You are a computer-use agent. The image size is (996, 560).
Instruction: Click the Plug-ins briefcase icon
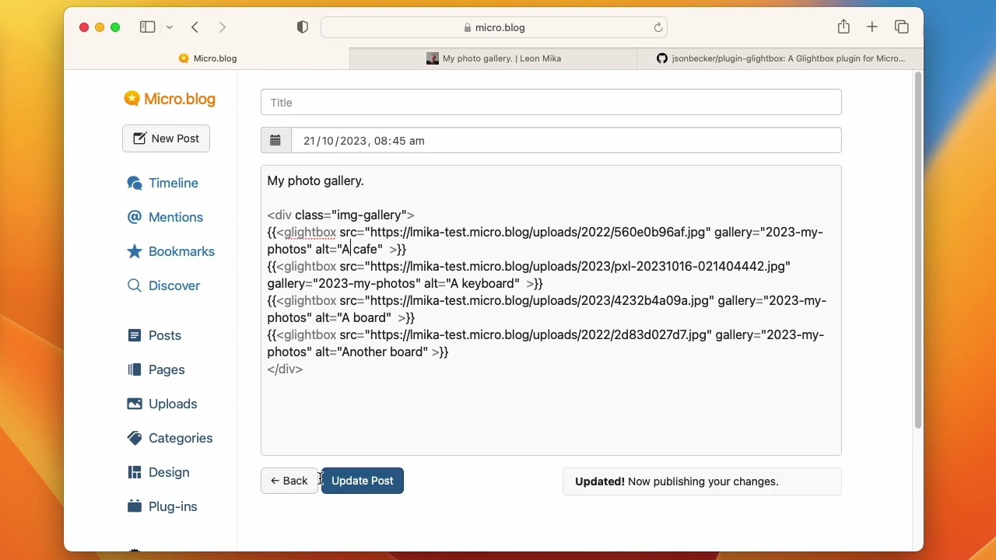135,506
